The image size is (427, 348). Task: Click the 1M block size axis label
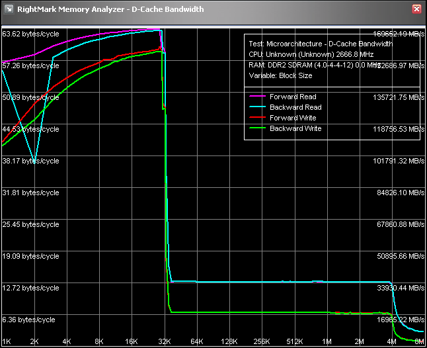327,341
